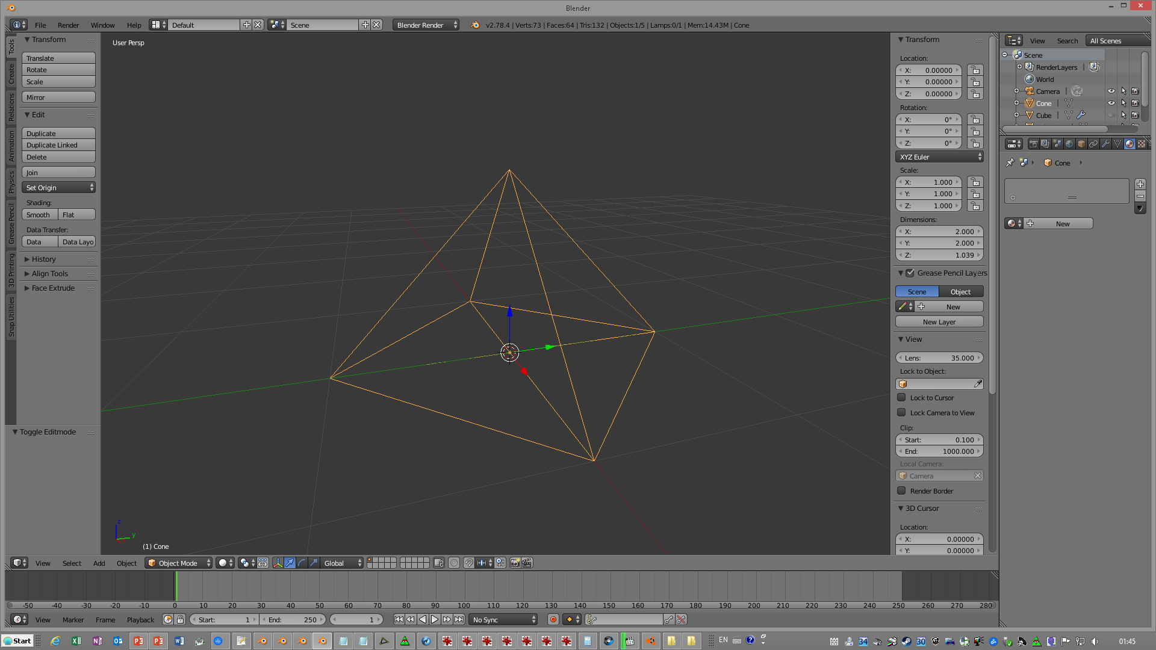Uncheck the Grease Pencil Layers checkbox
This screenshot has height=650, width=1156.
910,273
